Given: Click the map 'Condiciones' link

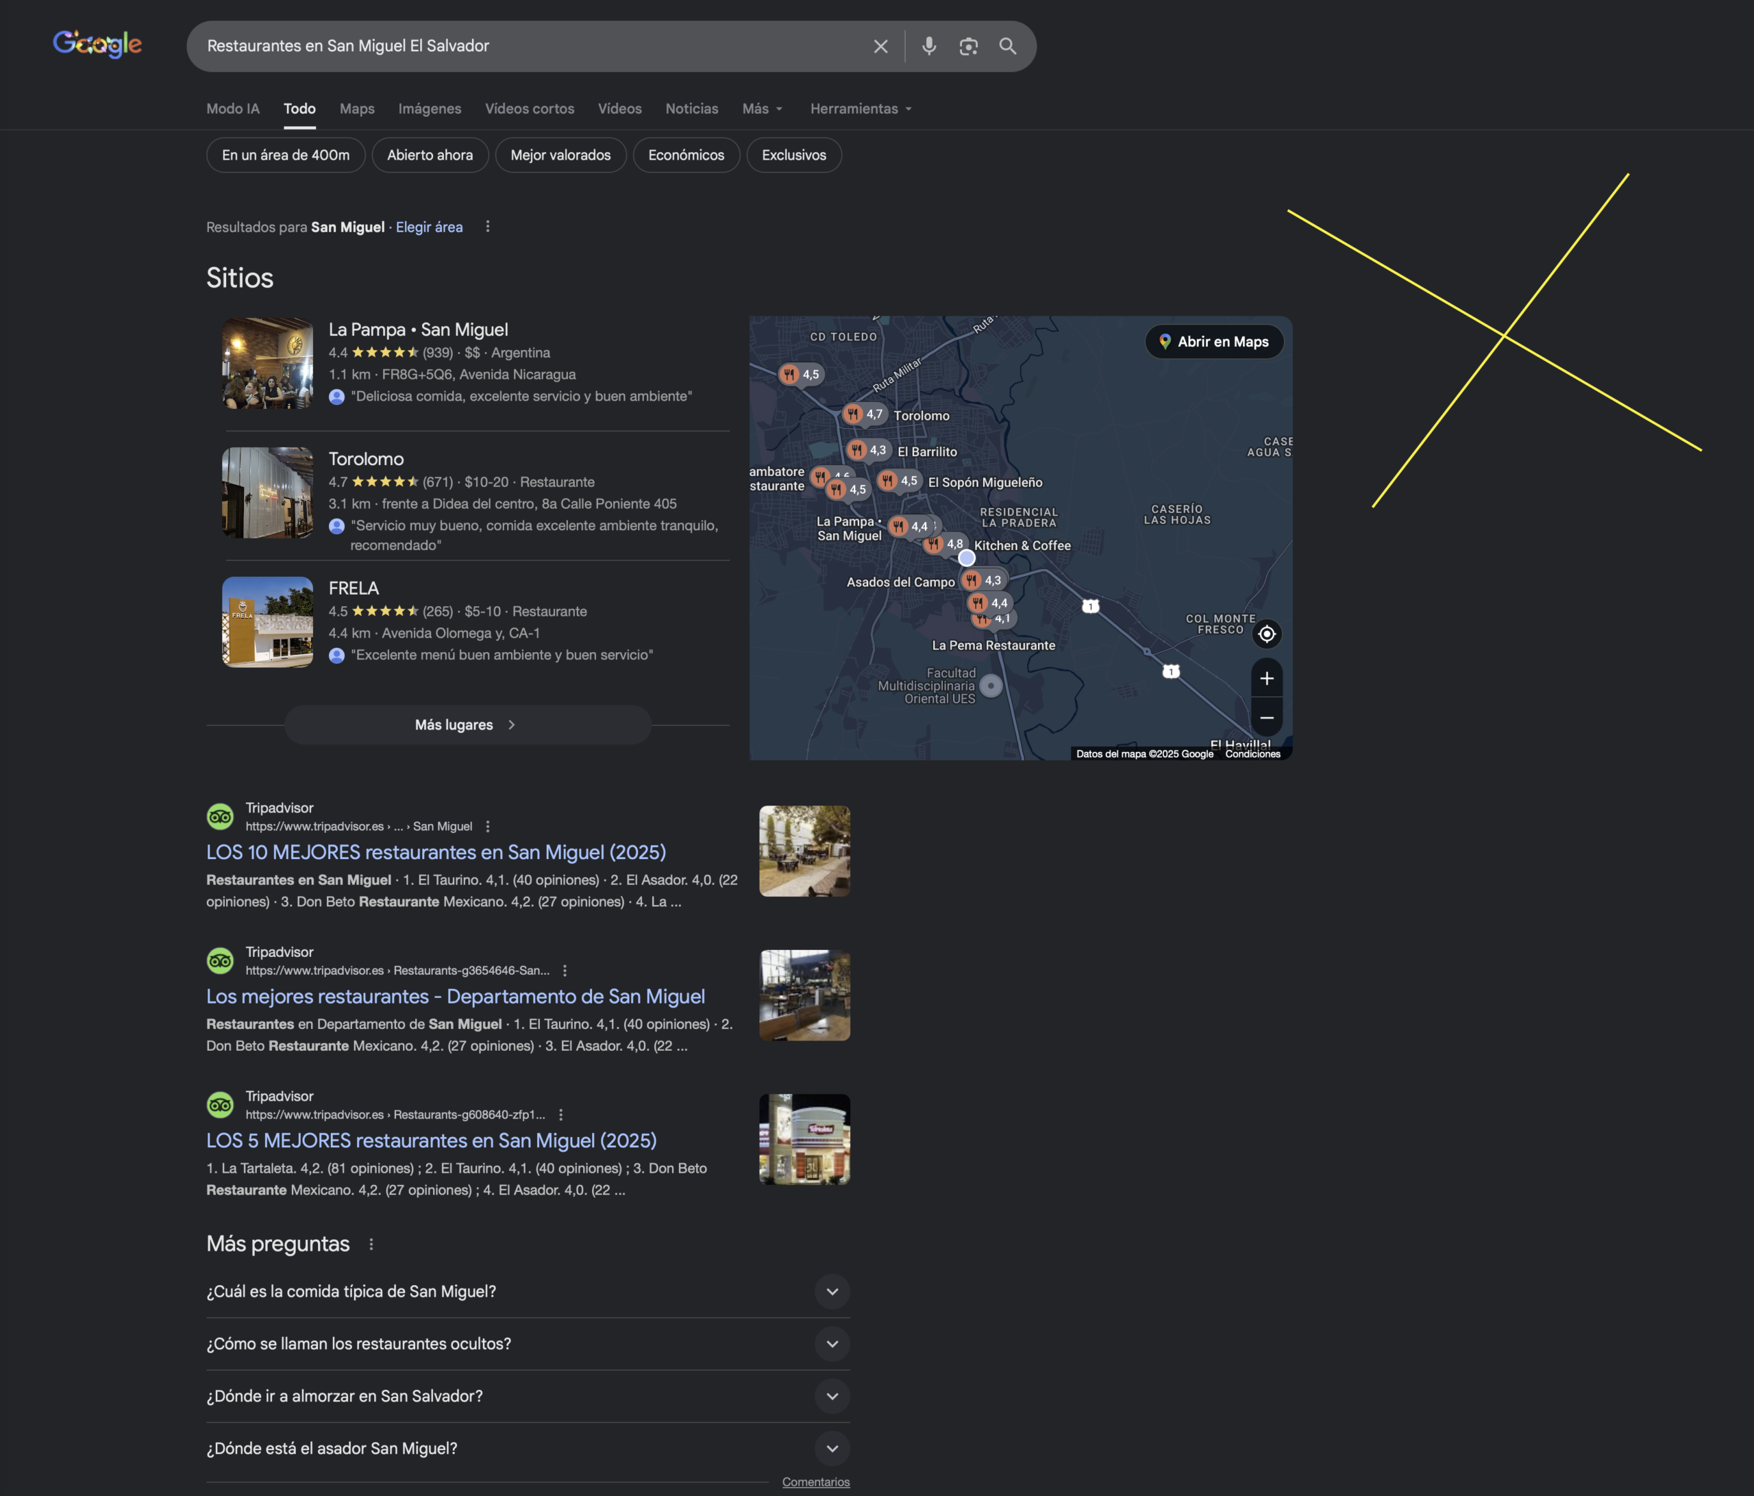Looking at the screenshot, I should (1252, 754).
